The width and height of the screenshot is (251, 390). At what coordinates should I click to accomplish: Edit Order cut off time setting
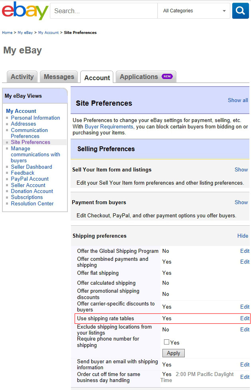[x=245, y=377]
